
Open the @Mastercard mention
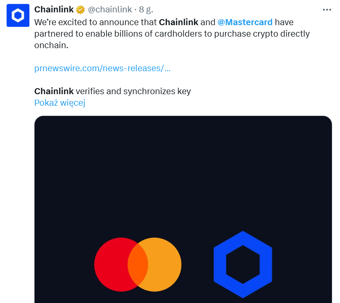point(245,22)
